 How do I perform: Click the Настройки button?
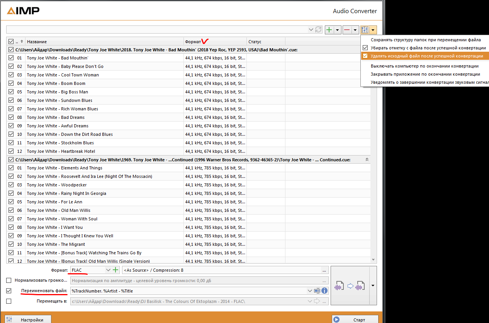(x=28, y=320)
